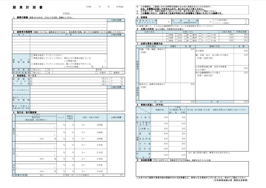The width and height of the screenshot is (266, 188).
Task: Tick 現在もその事業を続けている checkbox
Action: pyautogui.click(x=32, y=58)
